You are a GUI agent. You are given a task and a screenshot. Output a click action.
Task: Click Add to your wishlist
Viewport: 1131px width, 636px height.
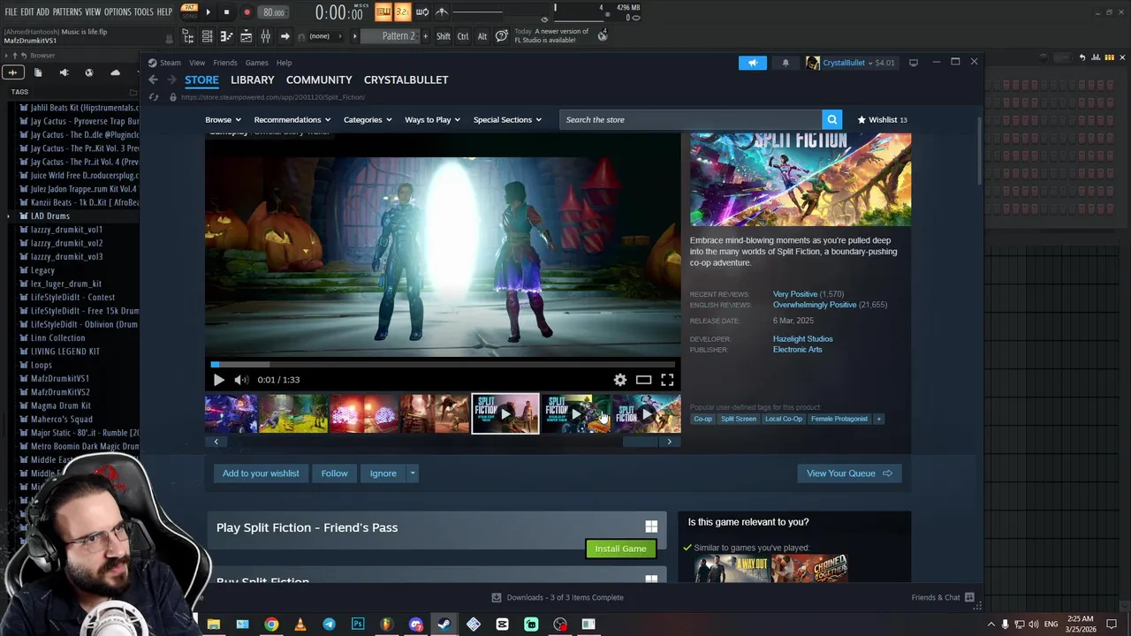pyautogui.click(x=261, y=473)
